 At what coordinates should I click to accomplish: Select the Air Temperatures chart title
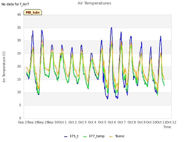coord(94,3)
